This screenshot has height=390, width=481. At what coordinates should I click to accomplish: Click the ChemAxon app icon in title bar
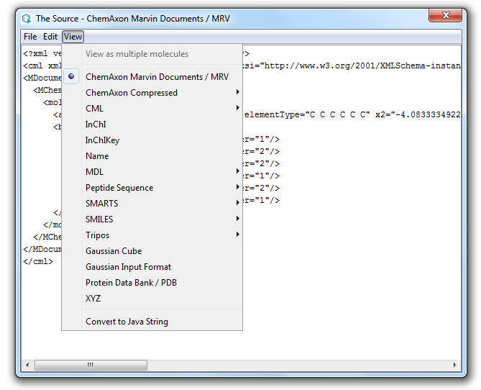pos(27,18)
